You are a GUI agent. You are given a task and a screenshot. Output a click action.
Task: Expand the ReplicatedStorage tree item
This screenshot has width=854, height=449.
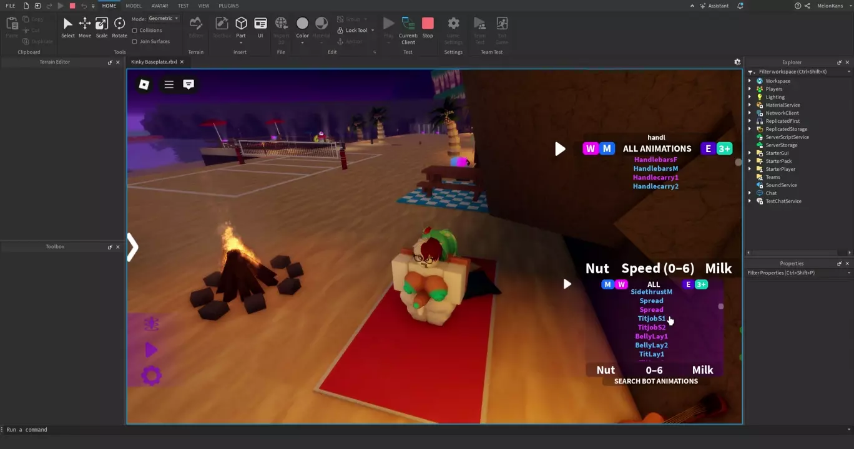[x=750, y=129]
